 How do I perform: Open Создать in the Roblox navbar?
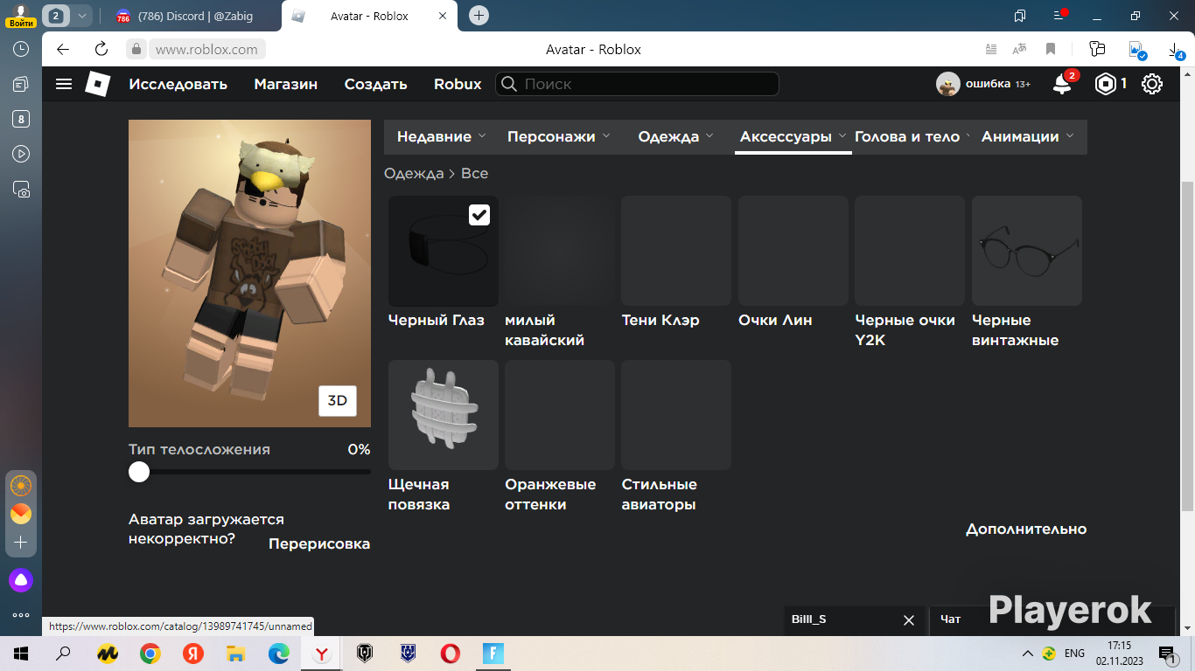click(376, 84)
